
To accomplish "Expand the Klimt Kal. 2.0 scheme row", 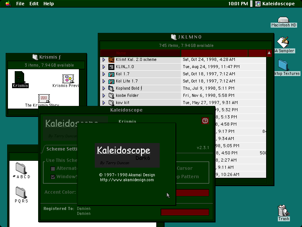I will 103,60.
